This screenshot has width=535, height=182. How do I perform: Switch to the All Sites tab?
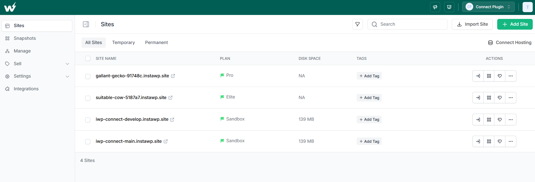pos(94,43)
